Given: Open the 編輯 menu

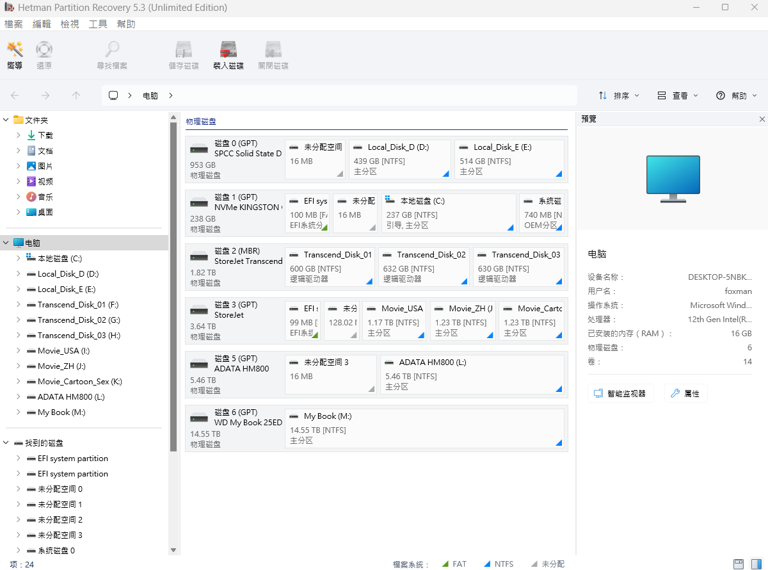Looking at the screenshot, I should (42, 24).
